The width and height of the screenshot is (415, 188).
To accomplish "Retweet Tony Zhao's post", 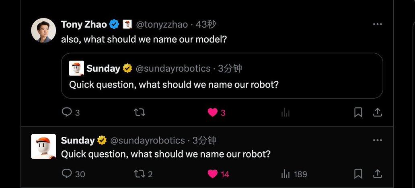I will 139,113.
